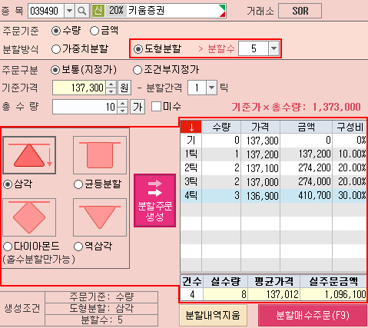Open stock search magnifier icon
The image size is (368, 328).
[82, 11]
